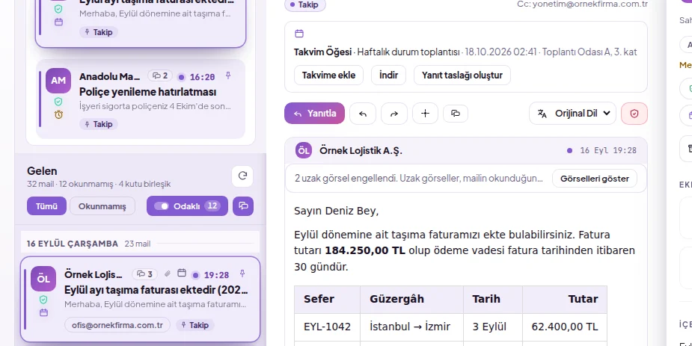The height and width of the screenshot is (346, 692).
Task: Click the Güzergâh column header
Action: (411, 299)
